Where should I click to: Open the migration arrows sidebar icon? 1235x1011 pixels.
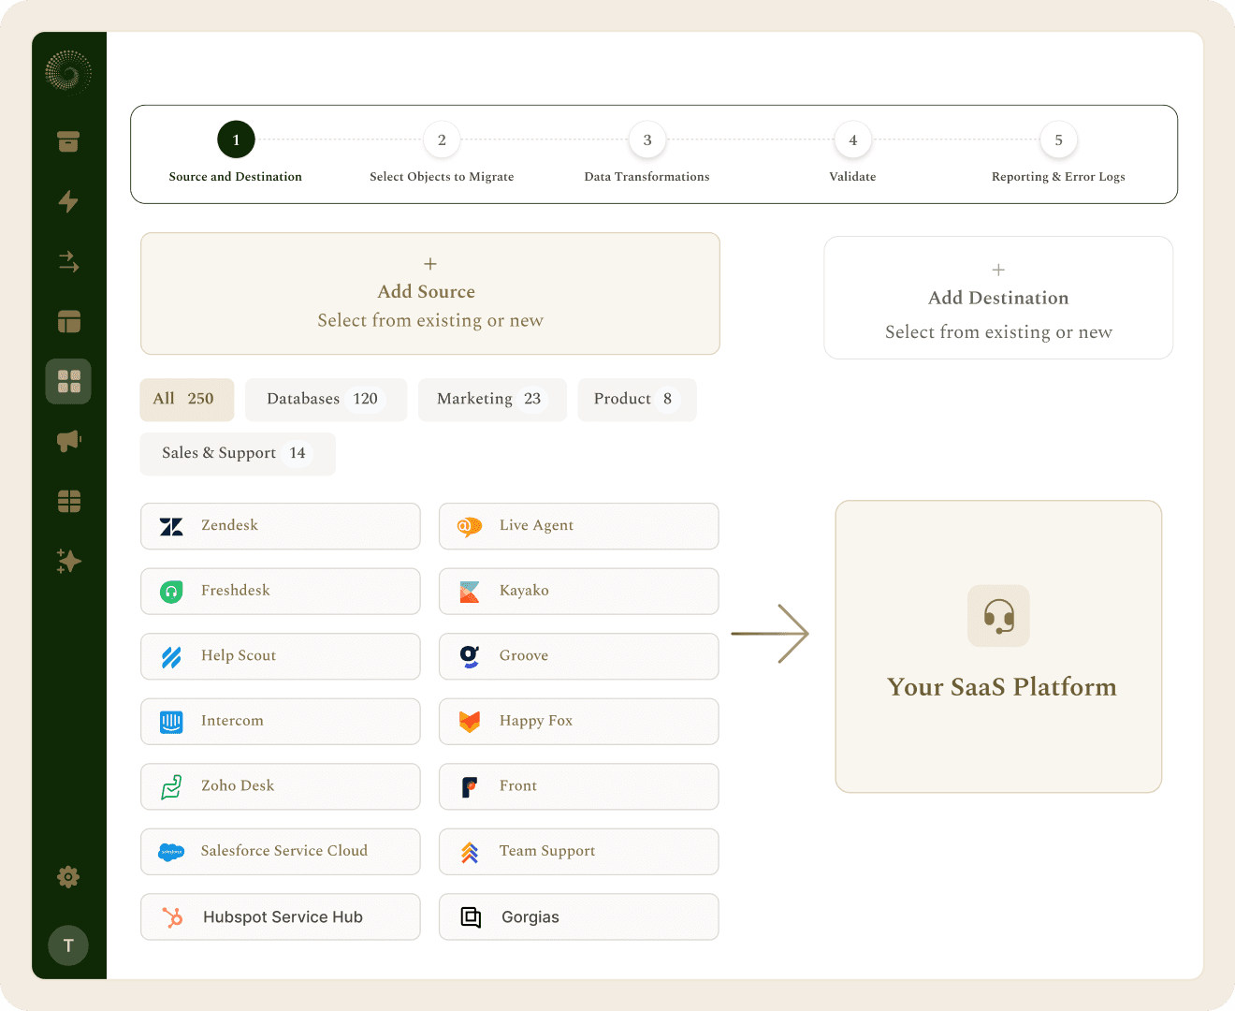click(x=68, y=261)
